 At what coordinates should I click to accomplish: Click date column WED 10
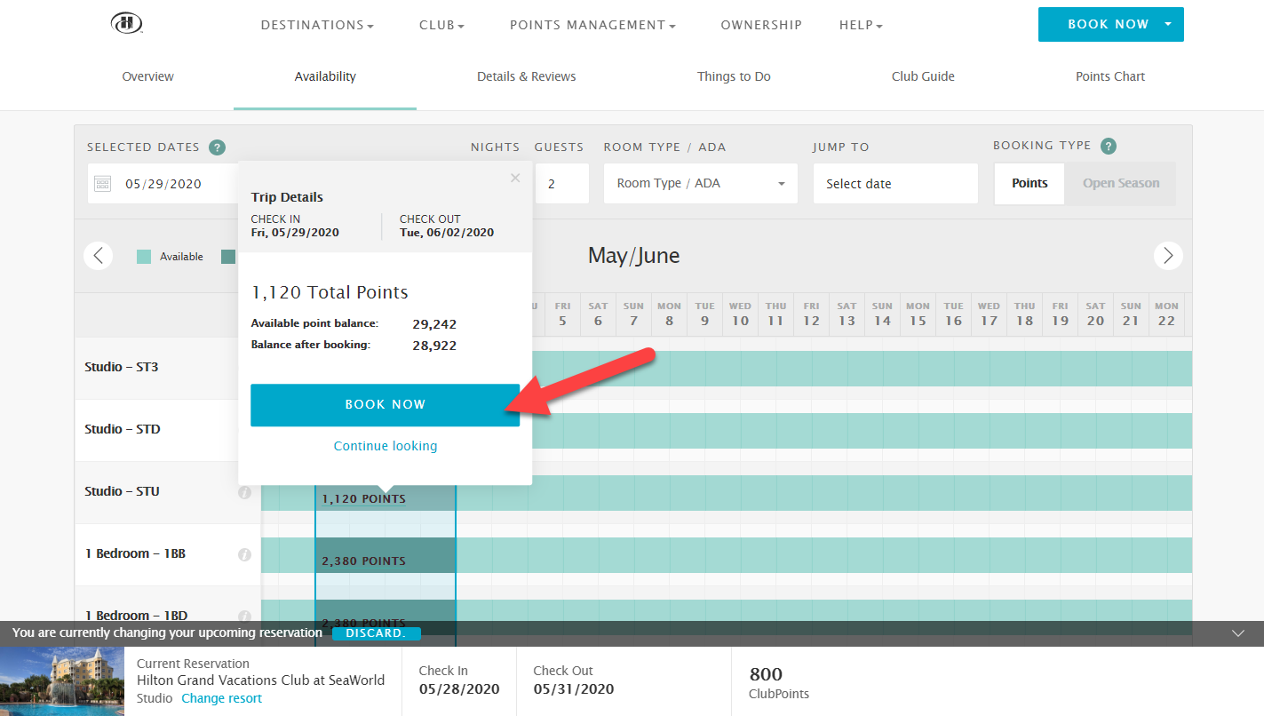[x=740, y=314]
